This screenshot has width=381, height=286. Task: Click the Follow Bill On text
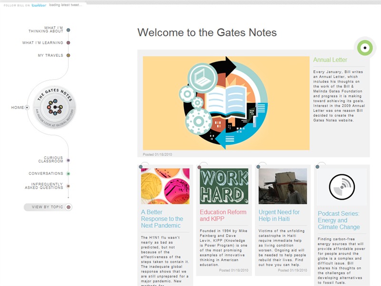coord(17,5)
